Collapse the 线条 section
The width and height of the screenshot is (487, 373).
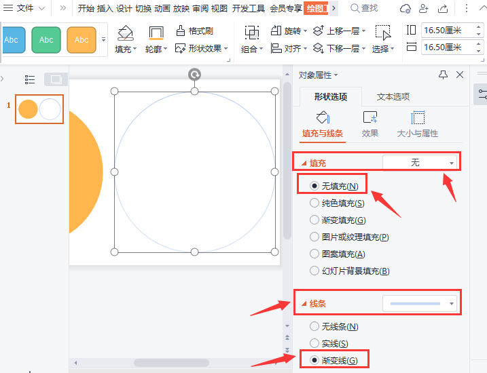(x=304, y=304)
